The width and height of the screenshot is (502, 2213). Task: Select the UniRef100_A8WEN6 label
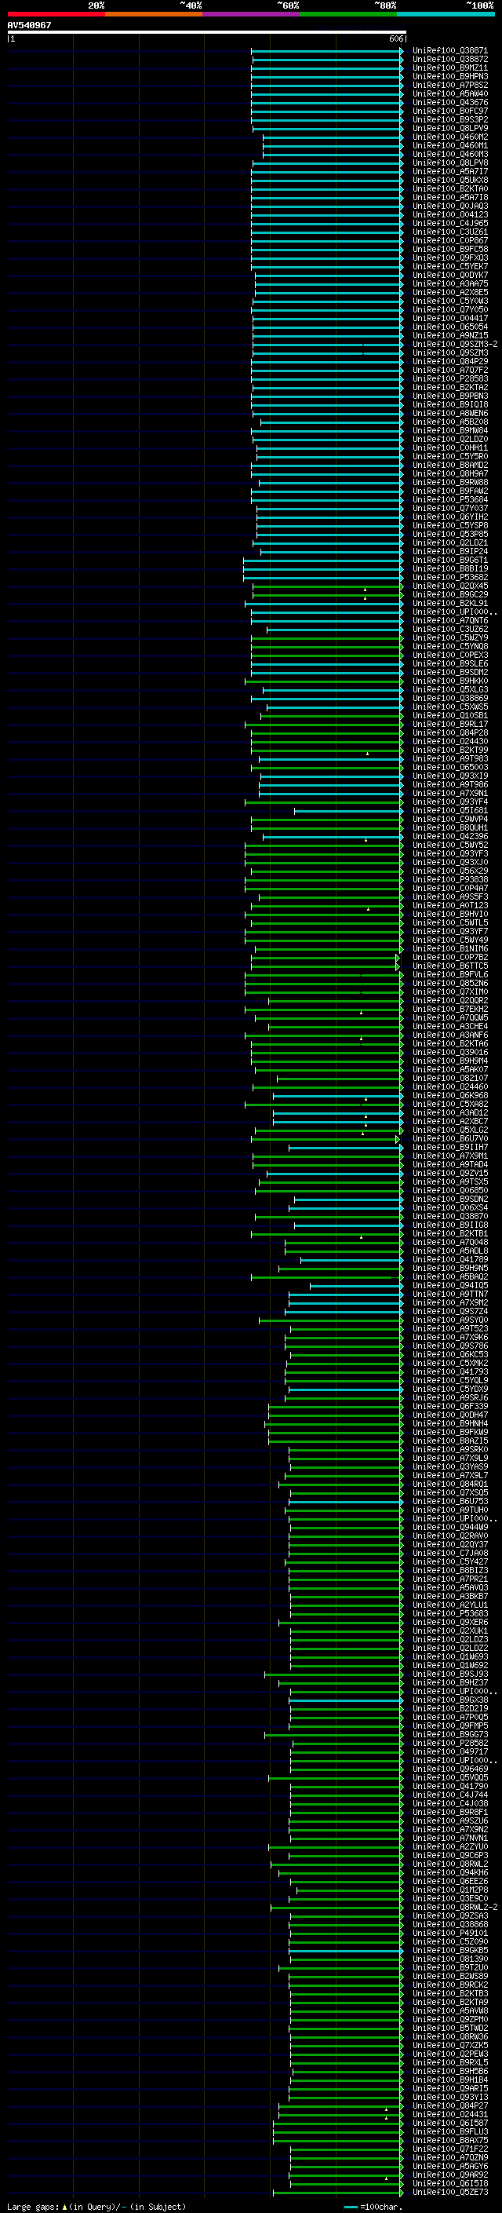click(450, 413)
